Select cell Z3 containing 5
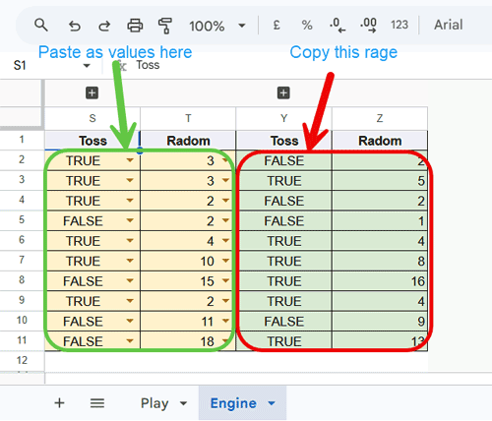The height and width of the screenshot is (421, 492). coord(380,181)
